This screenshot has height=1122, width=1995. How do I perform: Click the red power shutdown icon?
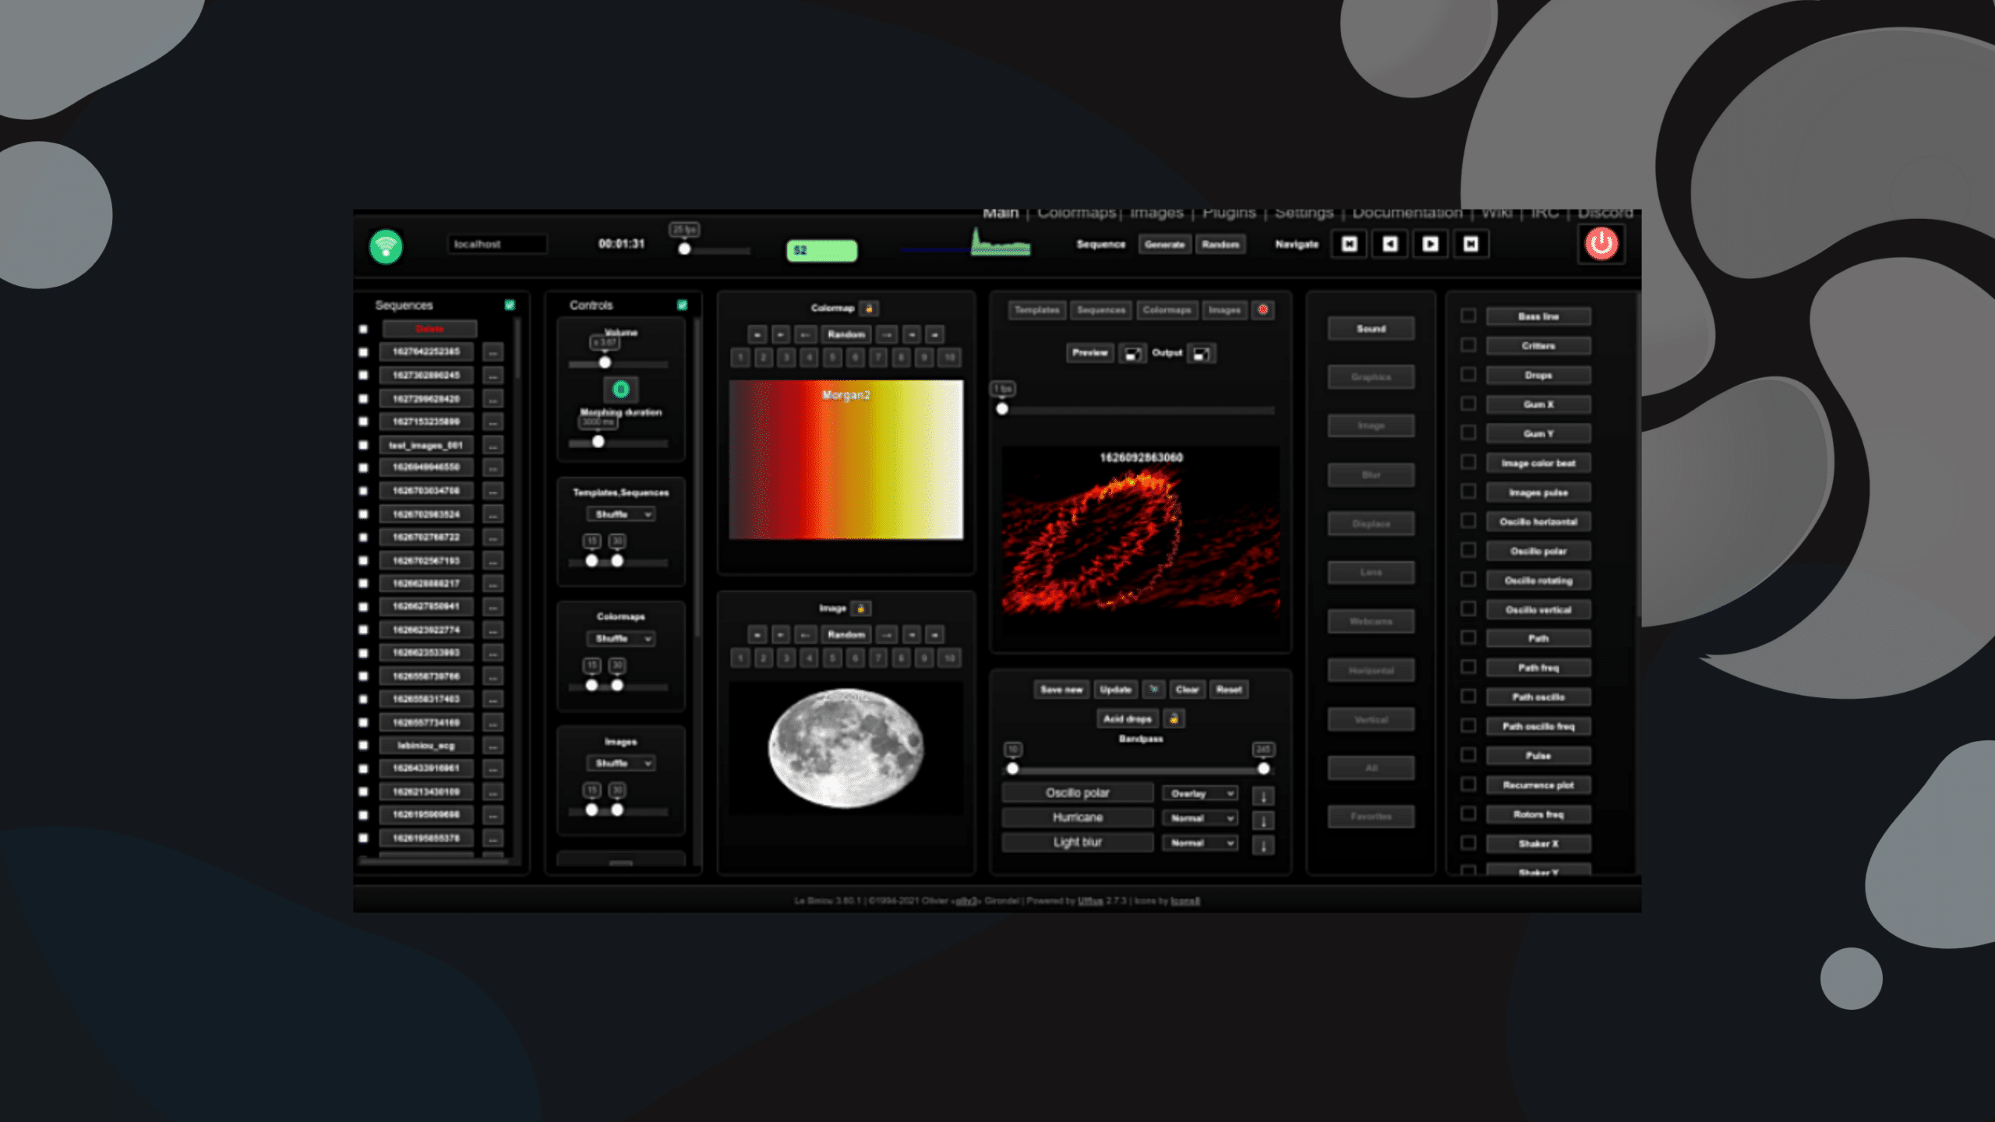coord(1601,244)
